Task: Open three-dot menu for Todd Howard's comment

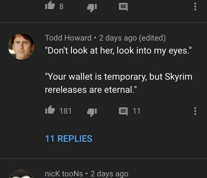Action: click(195, 111)
